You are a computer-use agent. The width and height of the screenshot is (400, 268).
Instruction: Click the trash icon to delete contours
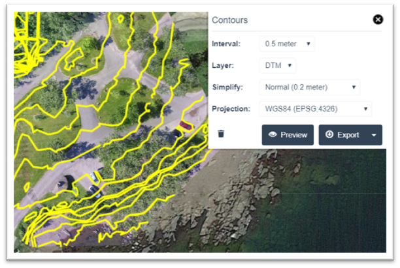click(221, 134)
